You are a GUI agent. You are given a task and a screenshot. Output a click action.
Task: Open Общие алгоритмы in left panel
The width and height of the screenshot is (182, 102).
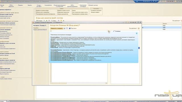(4, 74)
